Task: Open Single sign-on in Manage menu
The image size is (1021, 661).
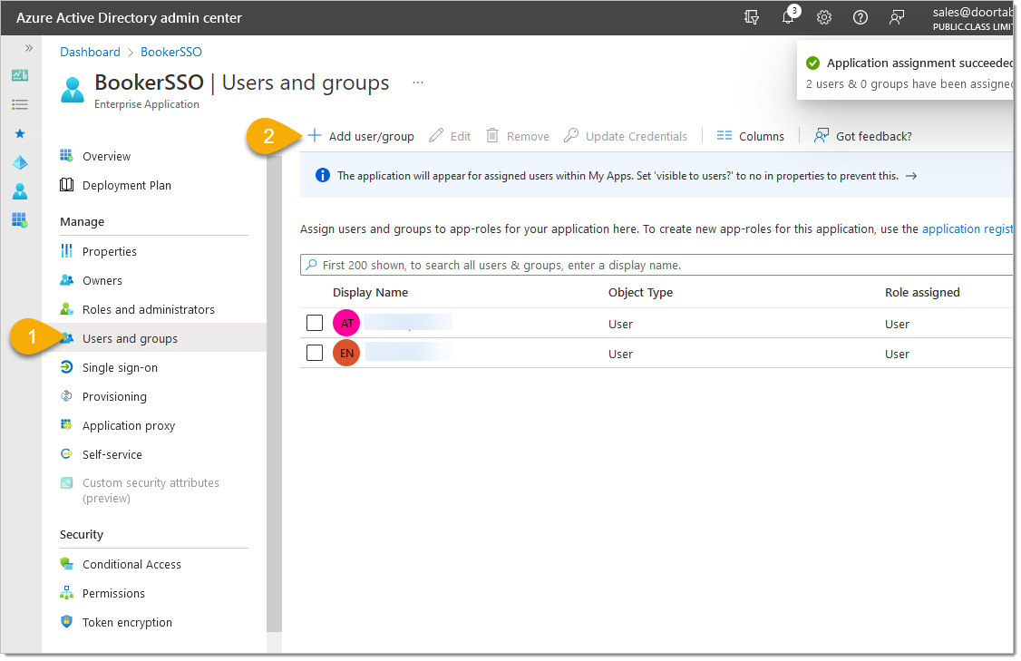Action: (120, 367)
